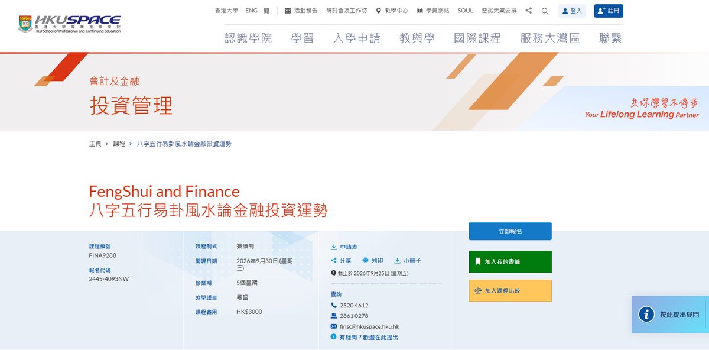
Task: Click the FengShui and Finance title
Action: click(x=164, y=192)
